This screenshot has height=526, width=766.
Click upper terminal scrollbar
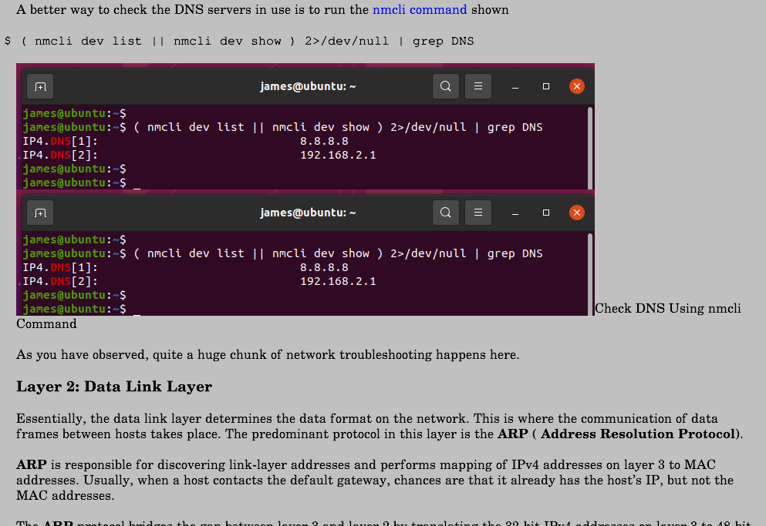click(590, 148)
